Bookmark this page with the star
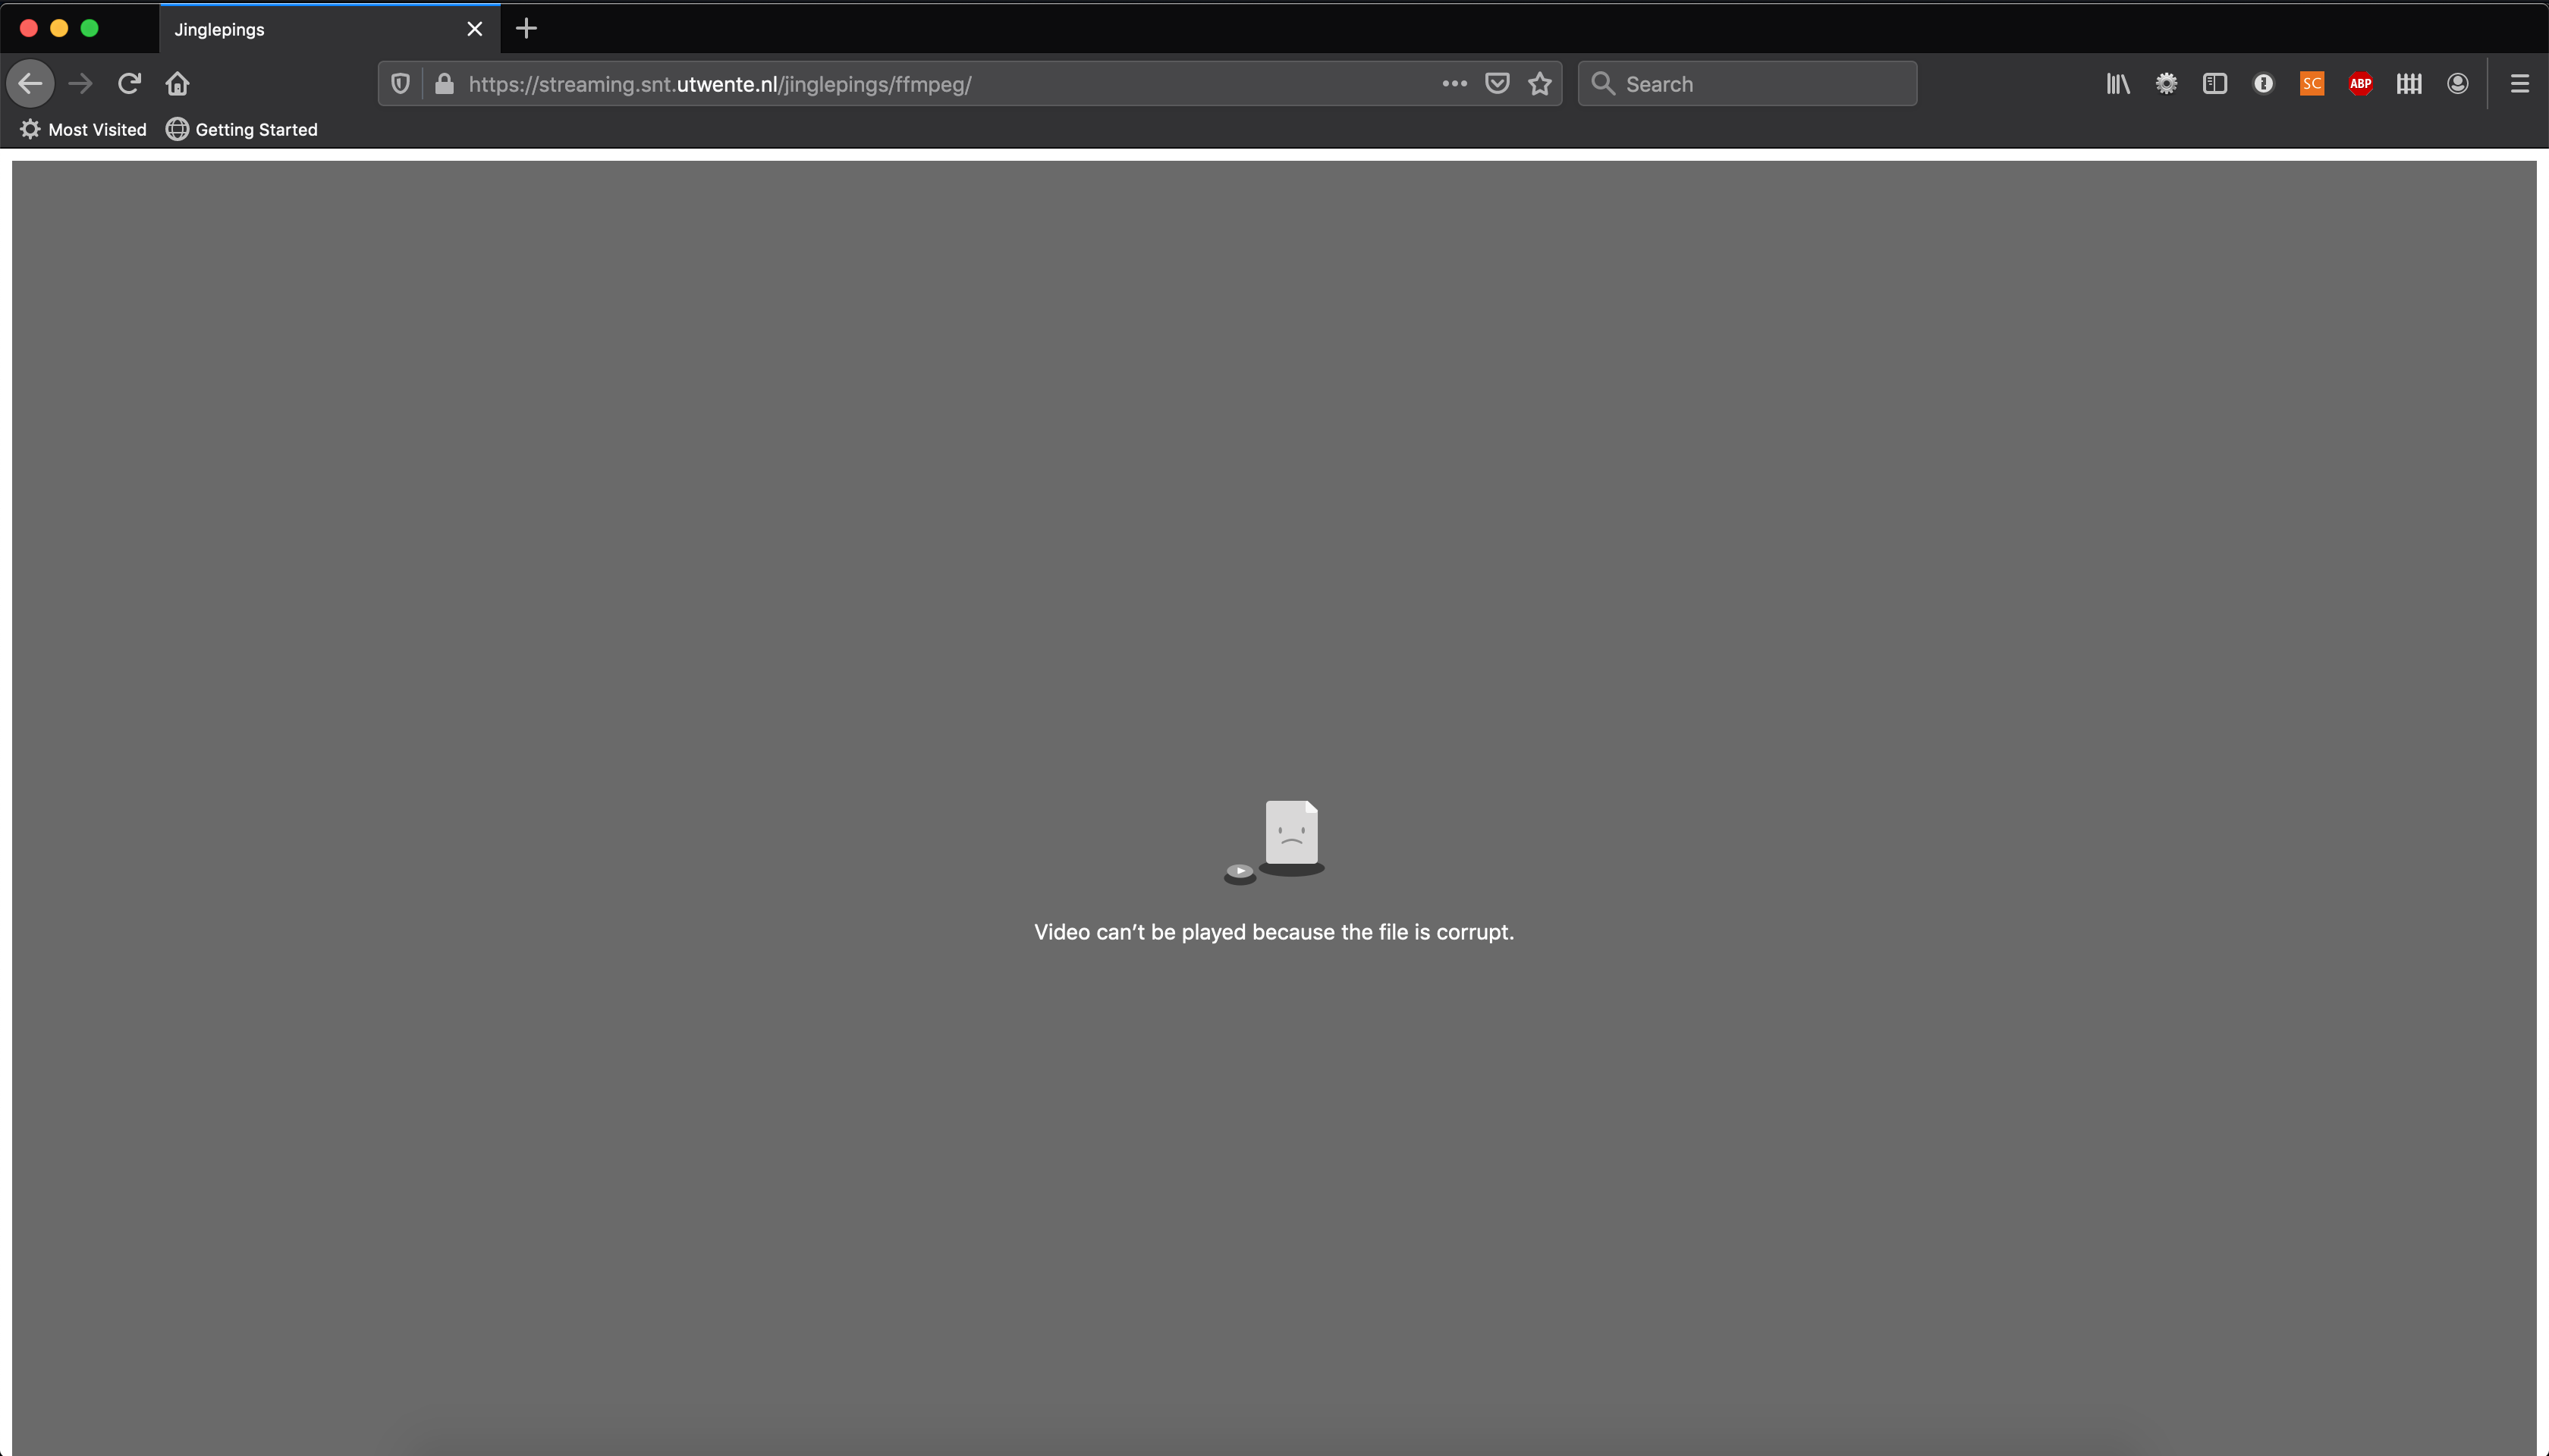The height and width of the screenshot is (1456, 2549). click(x=1539, y=84)
